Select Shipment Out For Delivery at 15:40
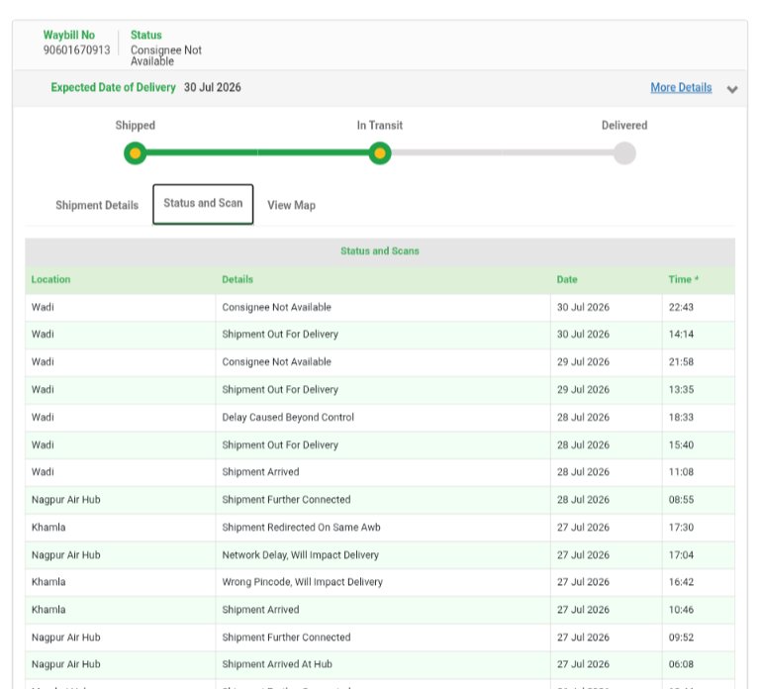 (x=380, y=444)
